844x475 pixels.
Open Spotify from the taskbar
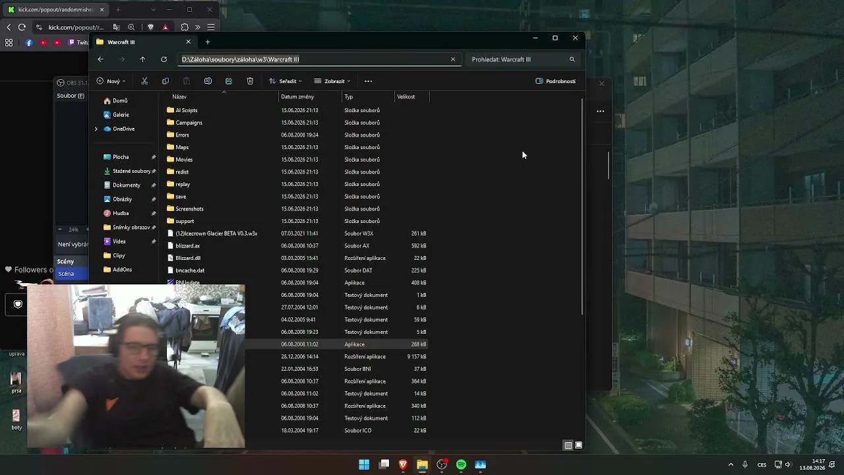coord(461,464)
